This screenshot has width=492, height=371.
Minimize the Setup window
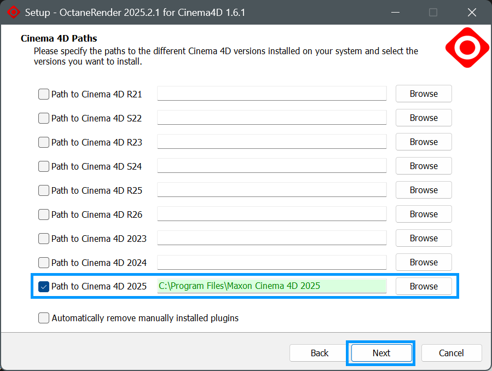[x=394, y=12]
